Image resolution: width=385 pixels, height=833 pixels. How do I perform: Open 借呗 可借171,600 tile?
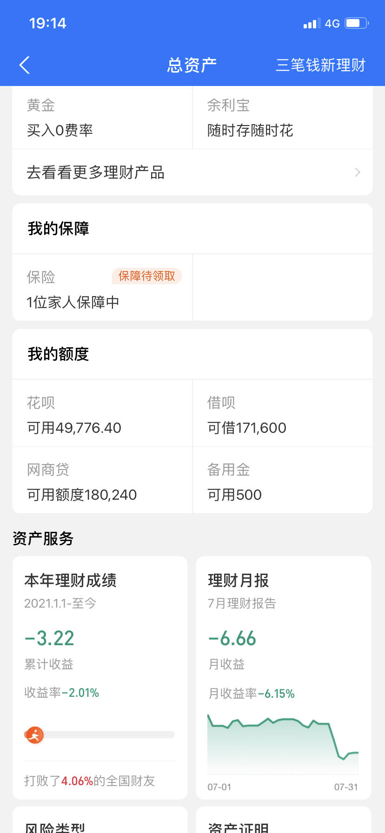(283, 413)
